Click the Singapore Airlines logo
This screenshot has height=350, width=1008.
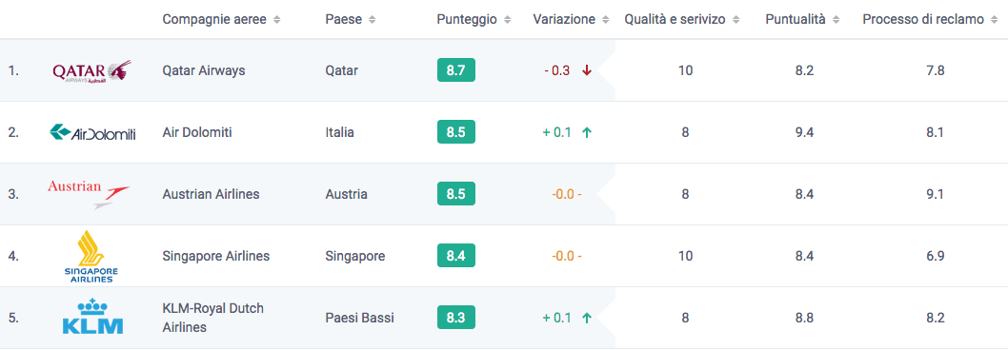pyautogui.click(x=91, y=256)
